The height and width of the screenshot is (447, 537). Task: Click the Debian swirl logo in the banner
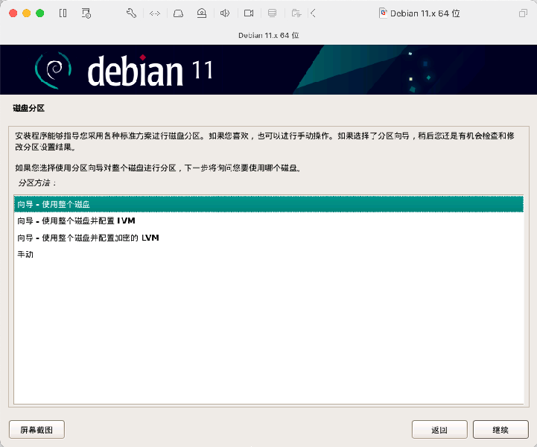[x=53, y=70]
